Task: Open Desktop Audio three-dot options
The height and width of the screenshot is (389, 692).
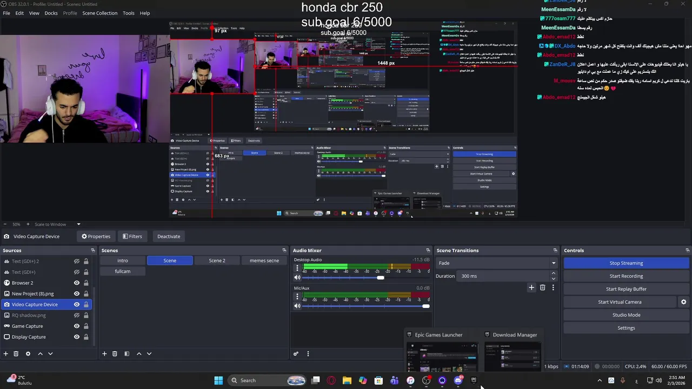Action: pyautogui.click(x=297, y=268)
